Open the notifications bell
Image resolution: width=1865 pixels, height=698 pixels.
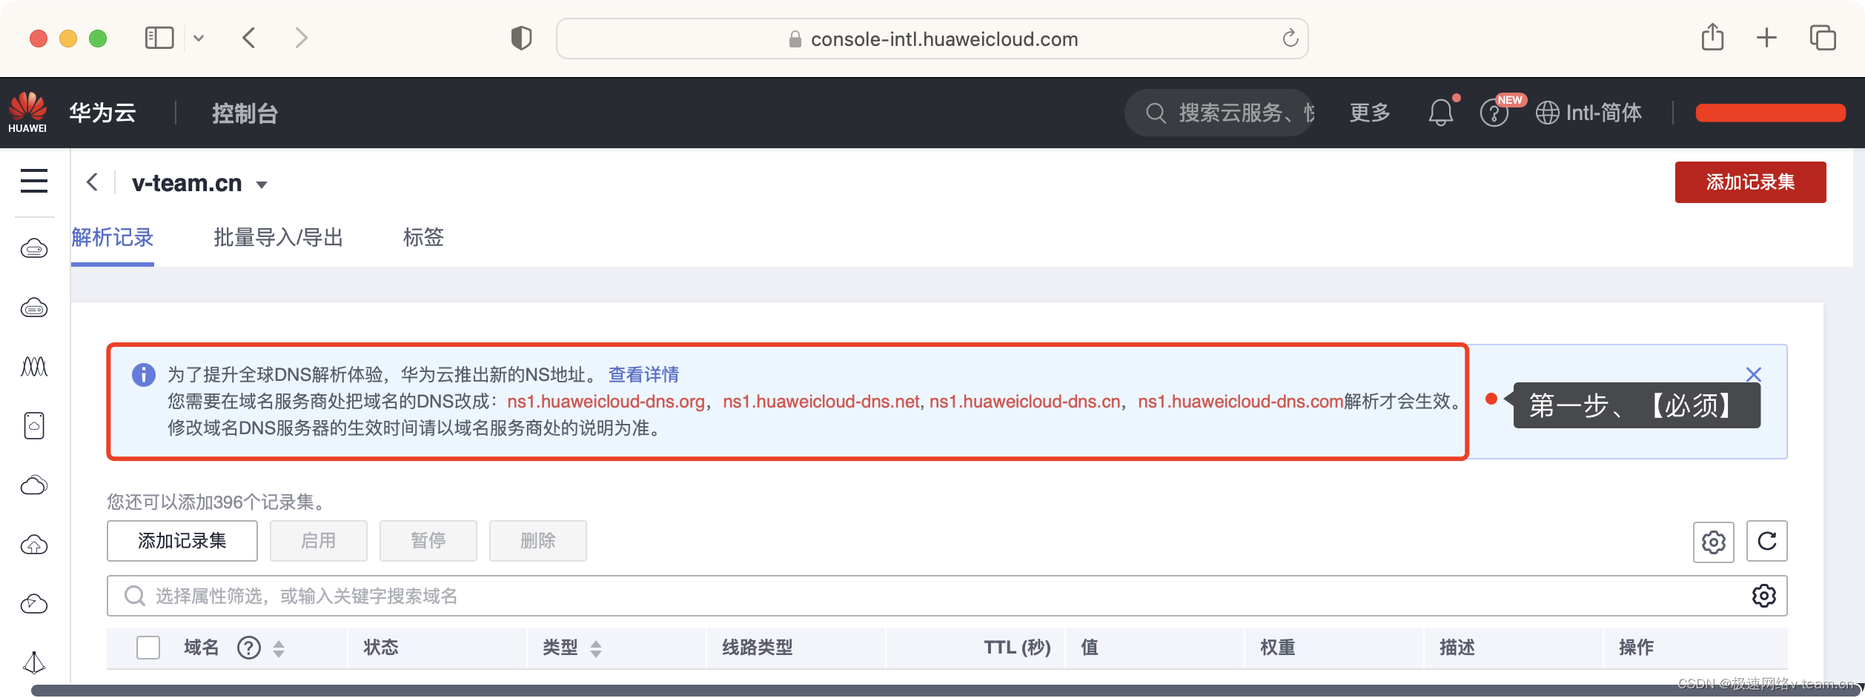[1441, 113]
